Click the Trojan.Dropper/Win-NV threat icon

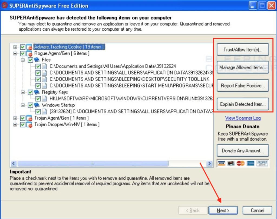point(29,125)
